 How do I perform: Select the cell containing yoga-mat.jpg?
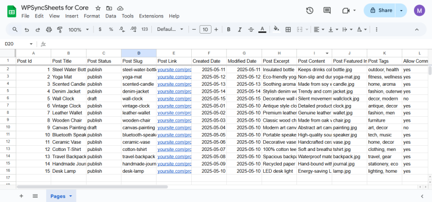click(349, 77)
